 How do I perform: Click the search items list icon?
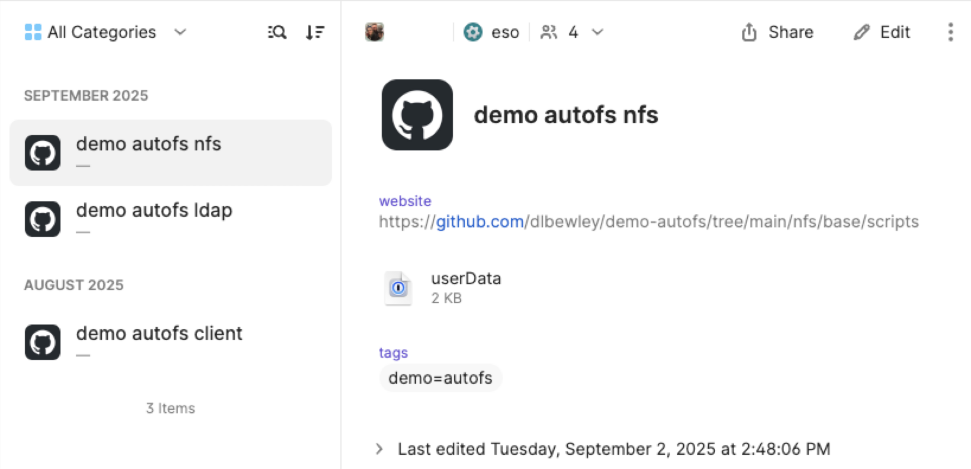pyautogui.click(x=276, y=32)
